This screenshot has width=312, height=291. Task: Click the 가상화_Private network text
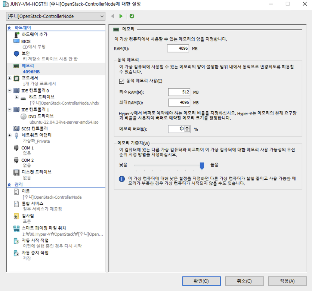point(36,141)
